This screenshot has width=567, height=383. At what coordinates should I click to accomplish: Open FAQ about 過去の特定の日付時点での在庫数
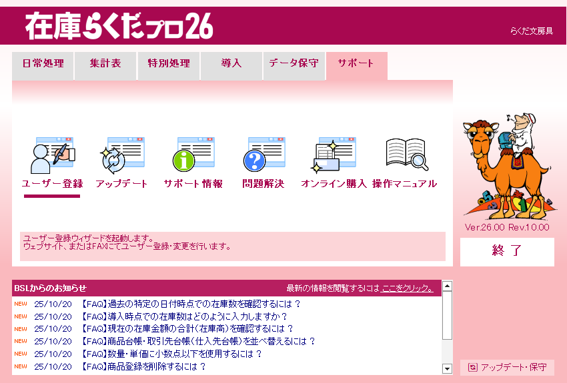pyautogui.click(x=191, y=304)
